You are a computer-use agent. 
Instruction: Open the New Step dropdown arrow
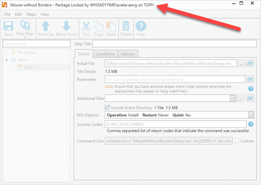tap(25, 37)
